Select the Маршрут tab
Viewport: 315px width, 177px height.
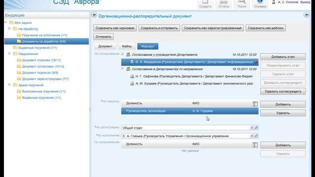click(x=148, y=46)
